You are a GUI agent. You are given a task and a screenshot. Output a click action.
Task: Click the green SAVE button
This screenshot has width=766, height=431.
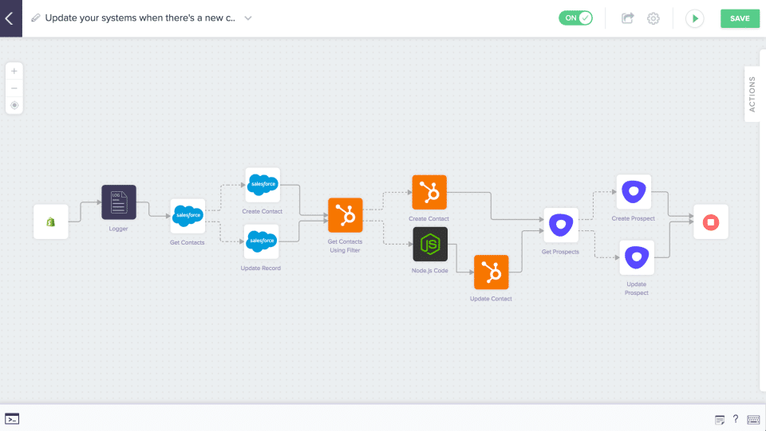coord(740,18)
